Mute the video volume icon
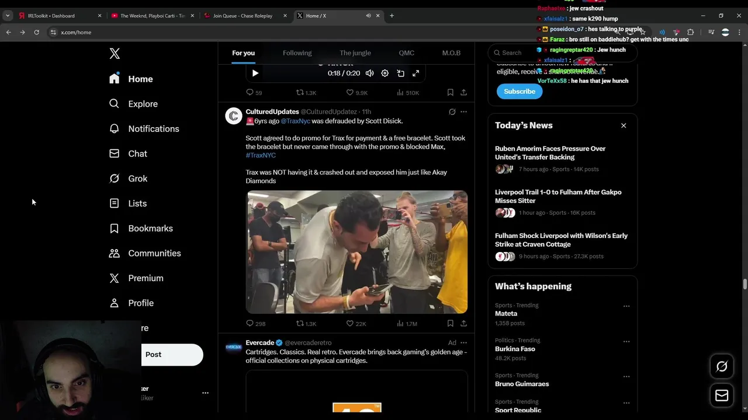The image size is (748, 420). point(370,73)
